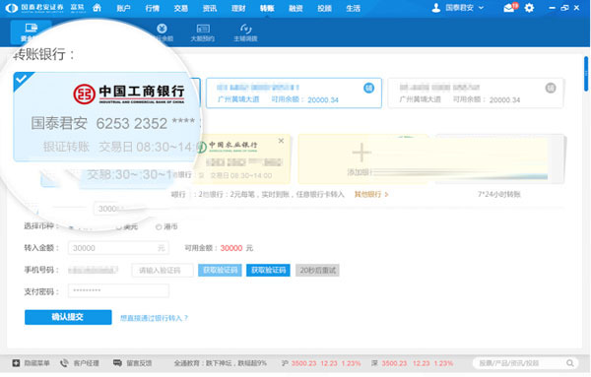Open the 行情 menu

153,8
